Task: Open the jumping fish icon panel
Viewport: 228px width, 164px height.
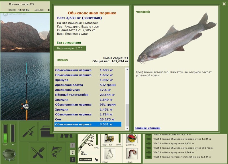Action: click(x=57, y=152)
